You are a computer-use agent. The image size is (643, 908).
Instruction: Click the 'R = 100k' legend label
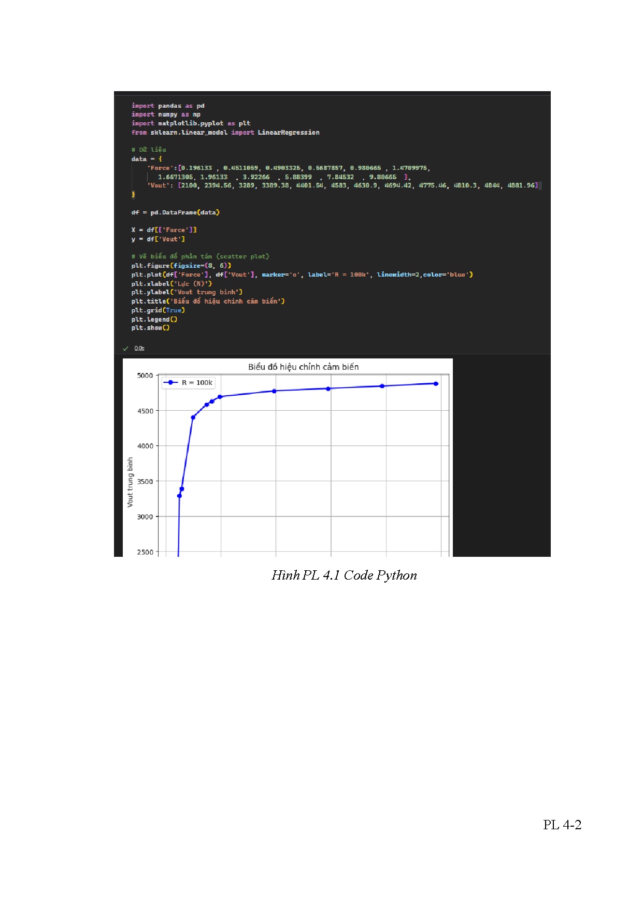pyautogui.click(x=197, y=383)
